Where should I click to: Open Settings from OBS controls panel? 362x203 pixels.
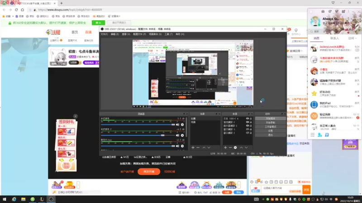[x=270, y=131]
